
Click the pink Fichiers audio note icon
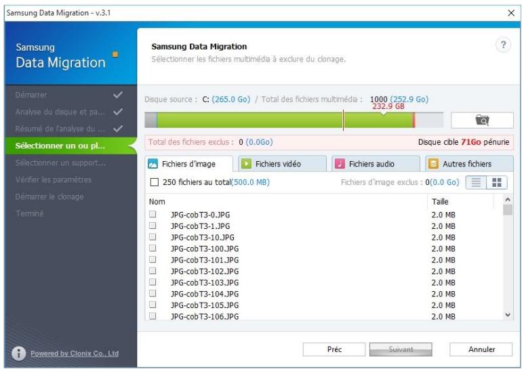[x=340, y=164]
